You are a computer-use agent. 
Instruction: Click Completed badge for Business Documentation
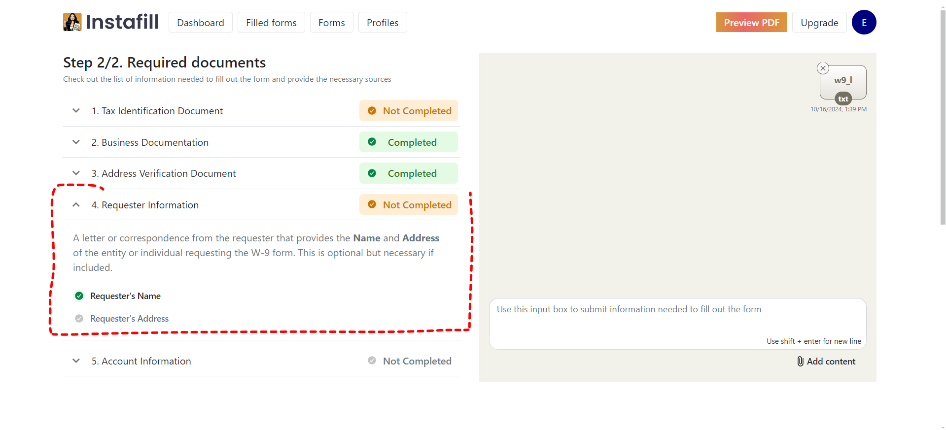click(409, 142)
